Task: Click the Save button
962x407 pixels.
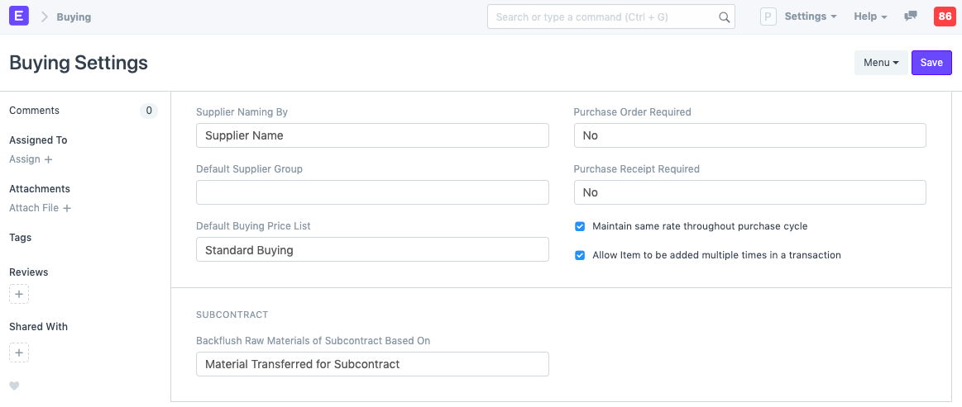Action: [931, 63]
